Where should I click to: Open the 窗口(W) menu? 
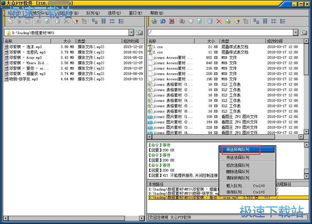point(136,13)
